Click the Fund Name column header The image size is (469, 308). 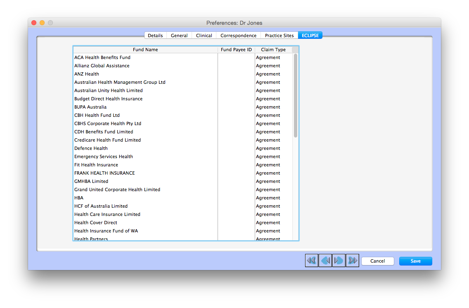145,49
